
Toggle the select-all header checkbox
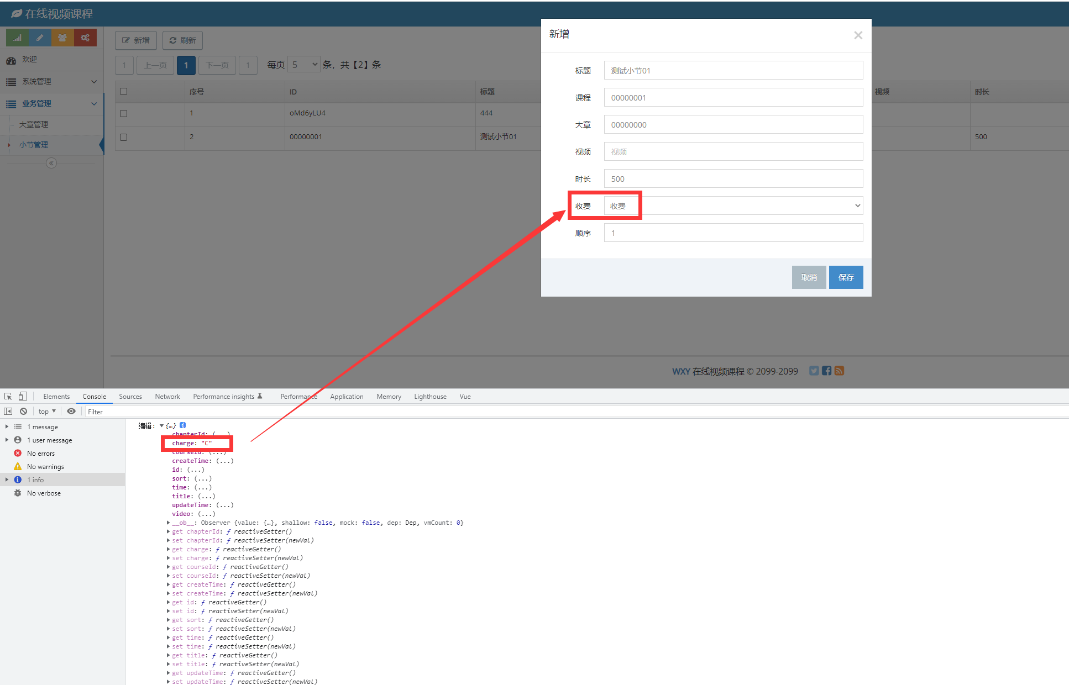[123, 92]
